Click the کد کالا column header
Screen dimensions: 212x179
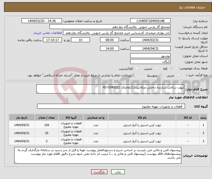188,117
